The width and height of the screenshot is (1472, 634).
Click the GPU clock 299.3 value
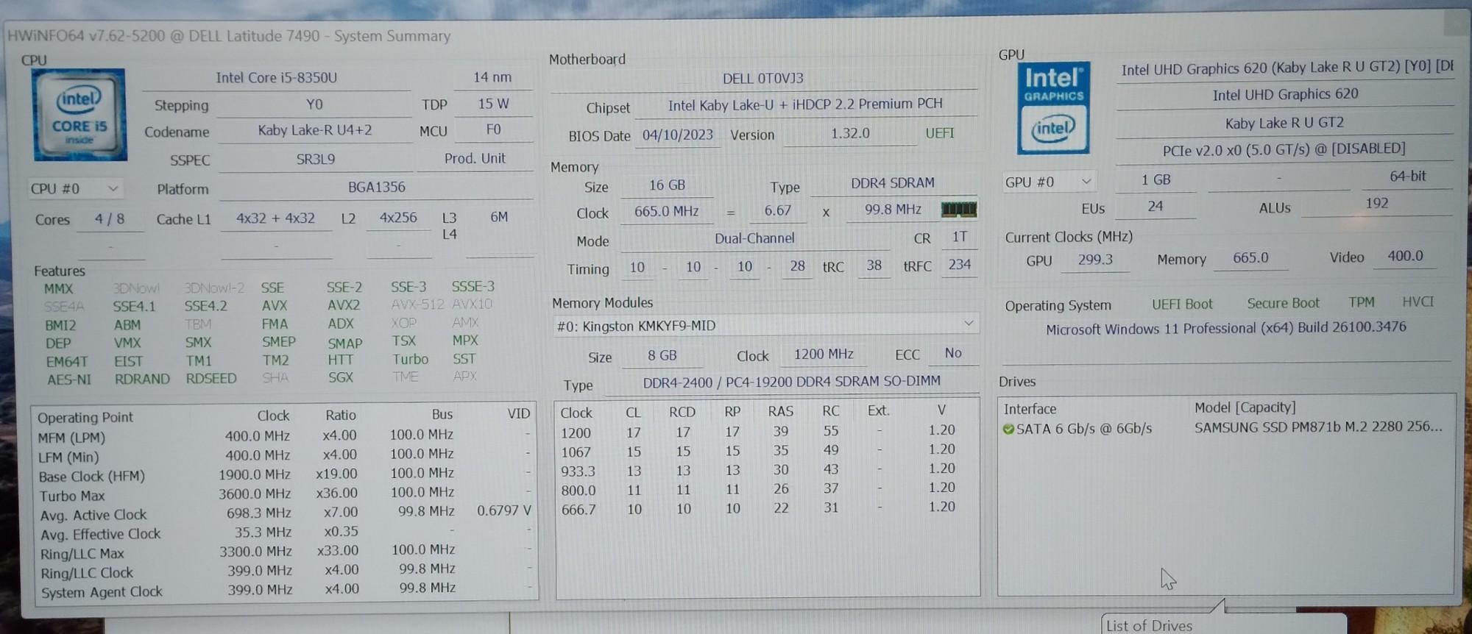[1095, 260]
